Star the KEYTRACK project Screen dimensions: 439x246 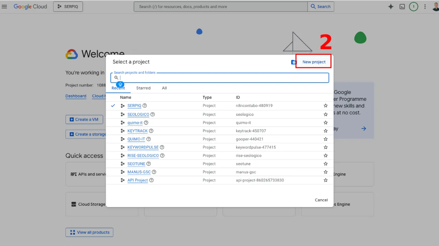click(x=325, y=131)
